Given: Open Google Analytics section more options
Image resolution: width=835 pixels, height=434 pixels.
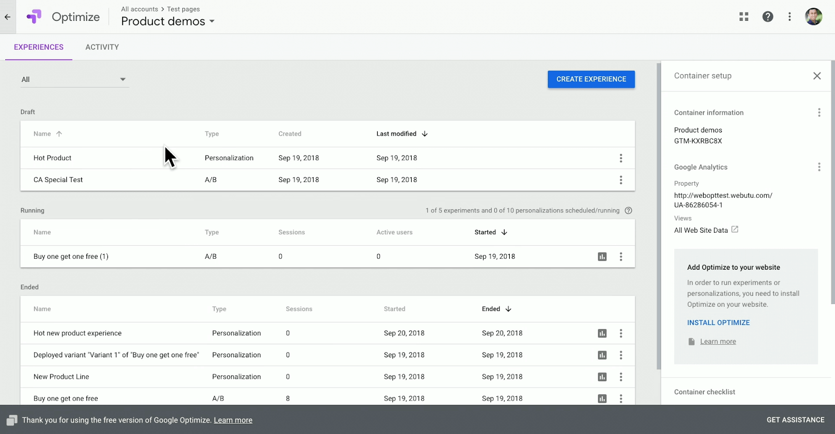Looking at the screenshot, I should [819, 167].
